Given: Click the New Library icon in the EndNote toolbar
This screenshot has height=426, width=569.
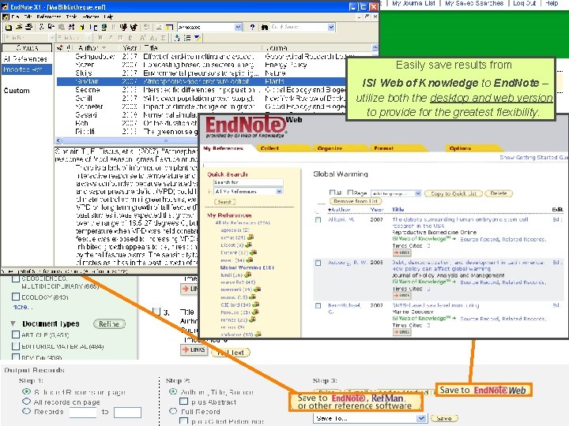Looking at the screenshot, I should tap(9, 27).
